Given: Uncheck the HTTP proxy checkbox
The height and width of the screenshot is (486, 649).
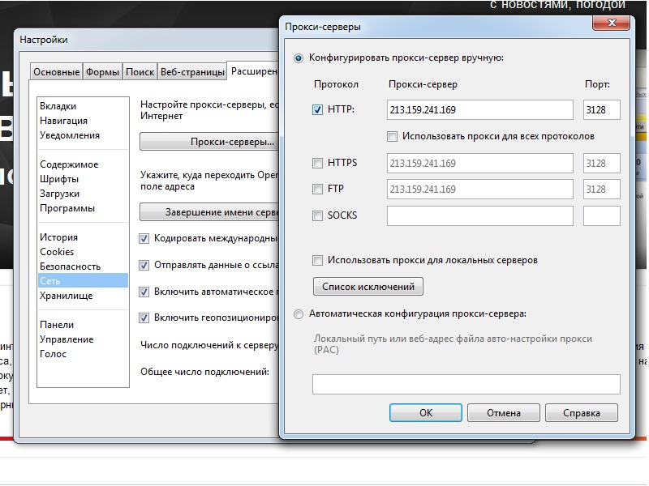Looking at the screenshot, I should (318, 109).
